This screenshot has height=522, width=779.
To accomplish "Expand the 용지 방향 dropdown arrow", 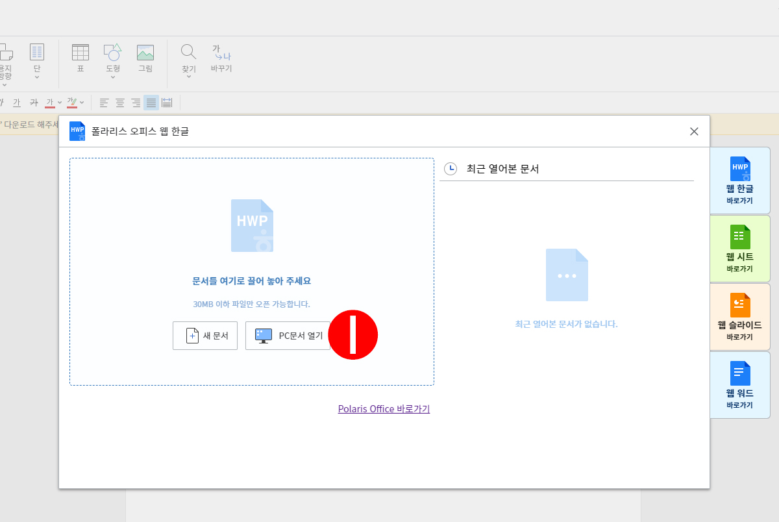I will click(x=5, y=84).
